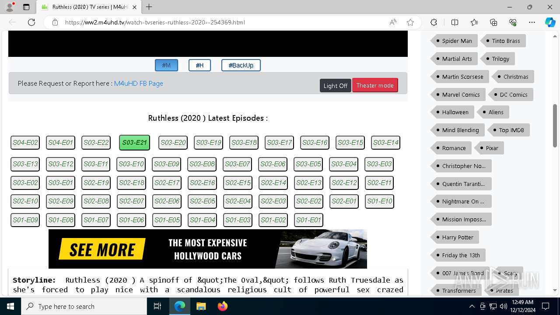Toggle the Light Off button
560x315 pixels.
pyautogui.click(x=336, y=85)
